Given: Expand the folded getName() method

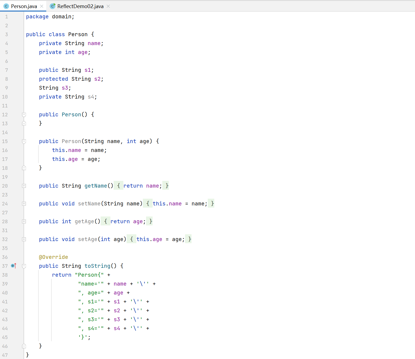Looking at the screenshot, I should pyautogui.click(x=24, y=186).
